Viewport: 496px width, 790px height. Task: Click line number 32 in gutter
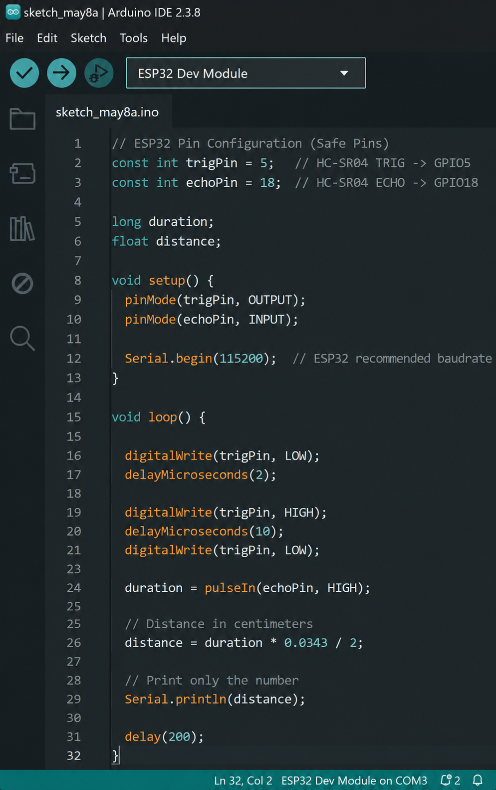(74, 756)
